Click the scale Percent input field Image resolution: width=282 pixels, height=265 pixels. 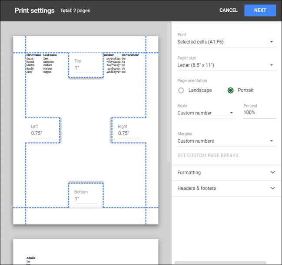[259, 113]
